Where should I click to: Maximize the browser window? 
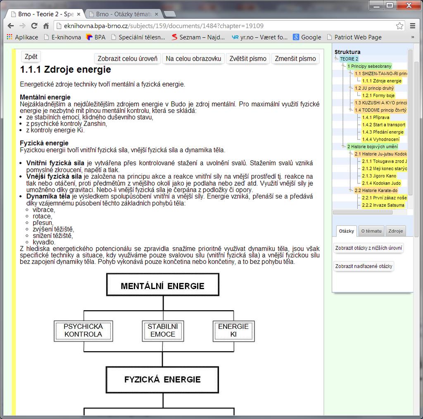click(x=390, y=5)
